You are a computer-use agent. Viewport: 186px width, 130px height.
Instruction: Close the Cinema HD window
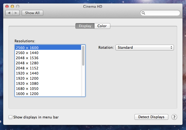point(7,6)
